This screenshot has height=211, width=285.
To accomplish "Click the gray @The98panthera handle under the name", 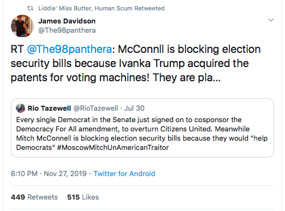I will [67, 30].
